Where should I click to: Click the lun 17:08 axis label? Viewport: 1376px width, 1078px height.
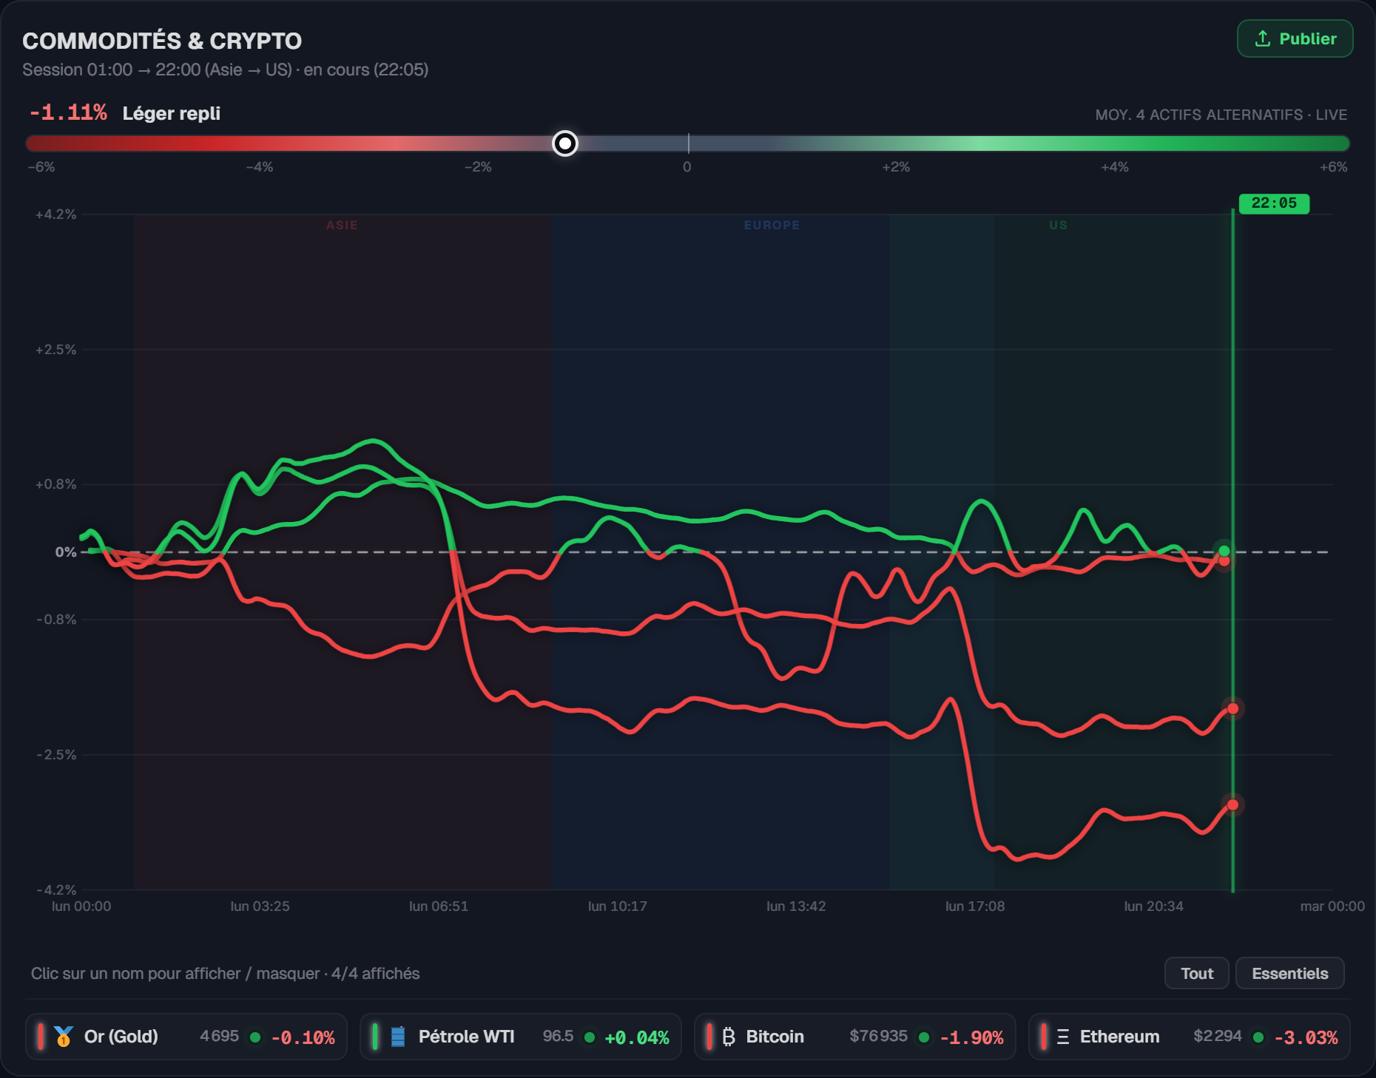[x=975, y=906]
